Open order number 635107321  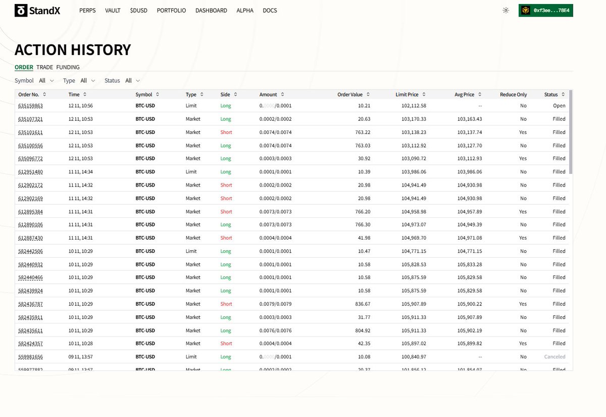coord(30,119)
